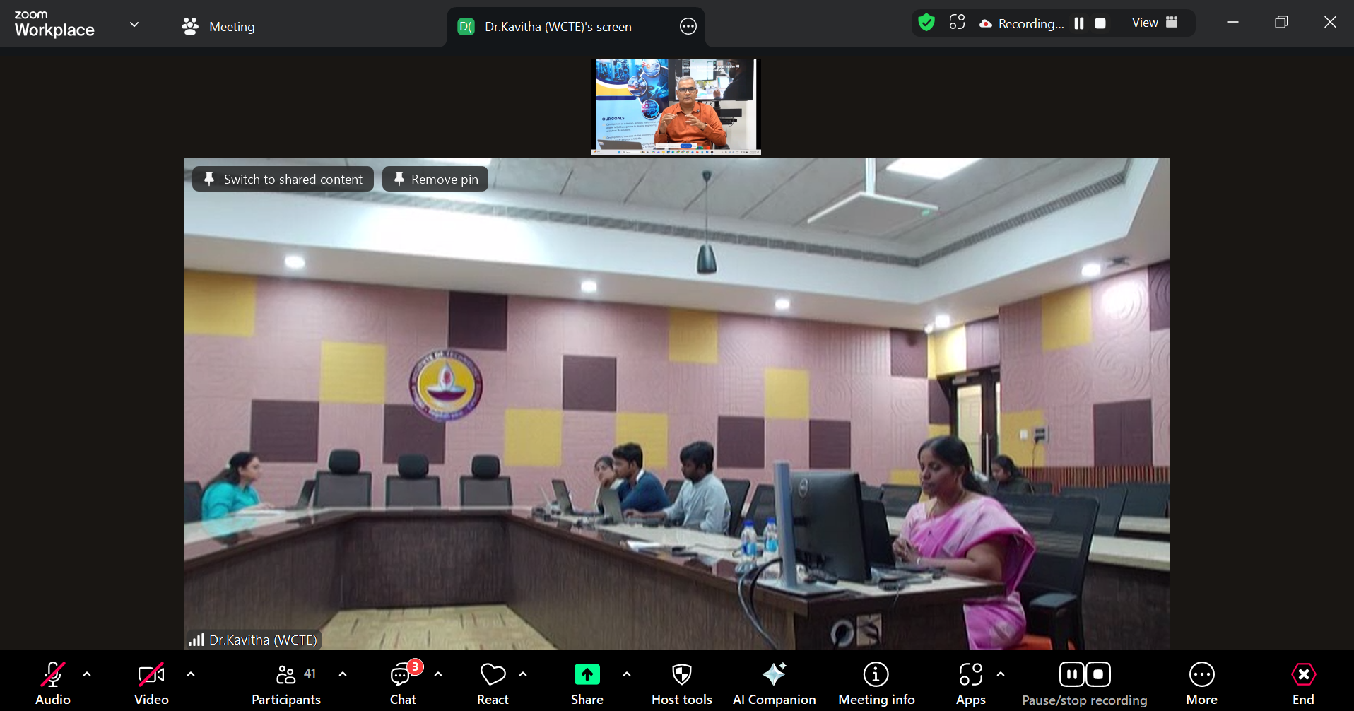Click the green encryption shield icon
Screen dimensions: 1354x711
(926, 23)
